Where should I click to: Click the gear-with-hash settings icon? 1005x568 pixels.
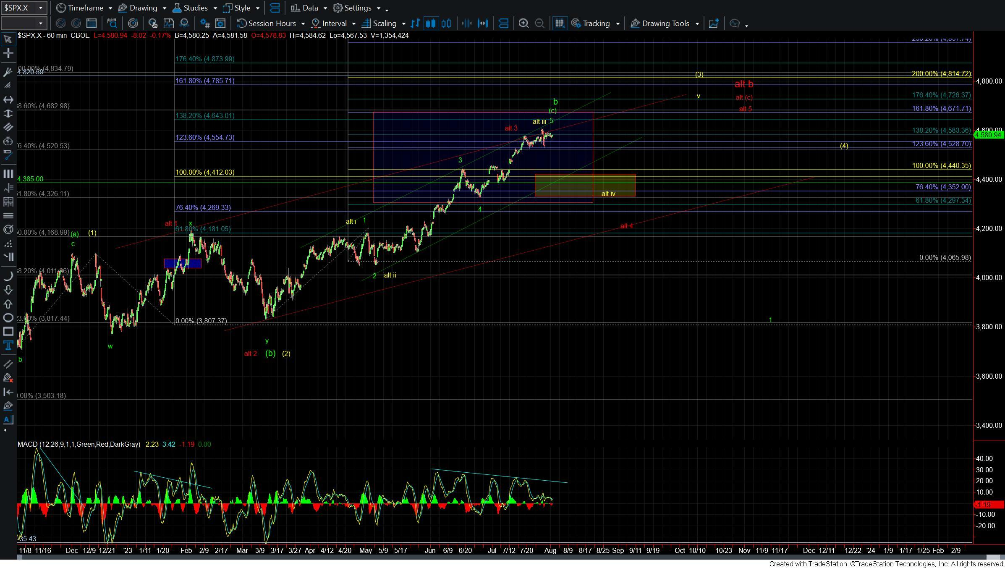(x=204, y=24)
